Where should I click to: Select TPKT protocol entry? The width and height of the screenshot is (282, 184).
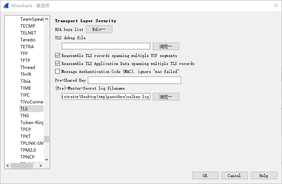[x=25, y=136]
